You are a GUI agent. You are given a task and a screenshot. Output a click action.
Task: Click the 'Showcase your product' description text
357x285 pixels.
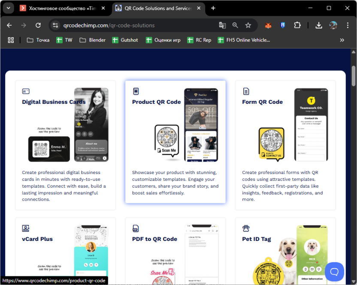(x=175, y=183)
